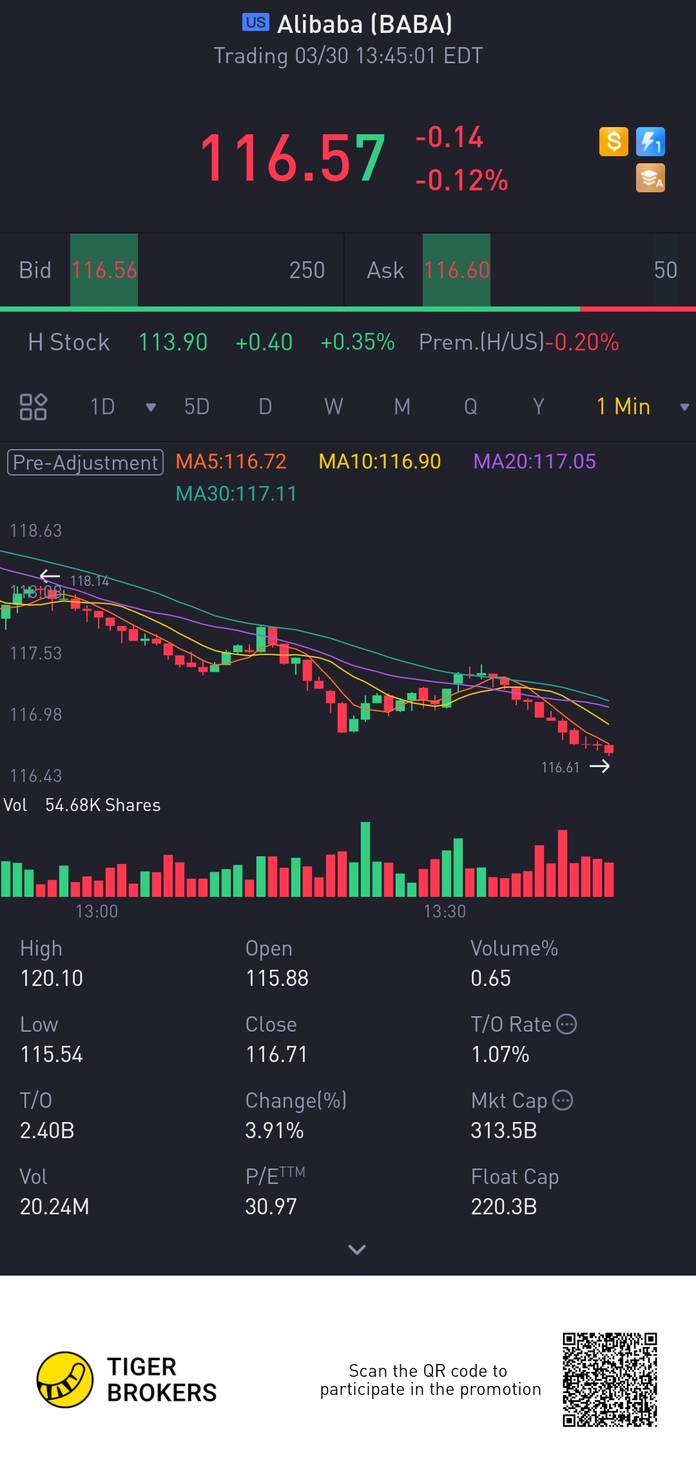Tap the Ask size 50
The image size is (696, 1484).
[x=666, y=270]
